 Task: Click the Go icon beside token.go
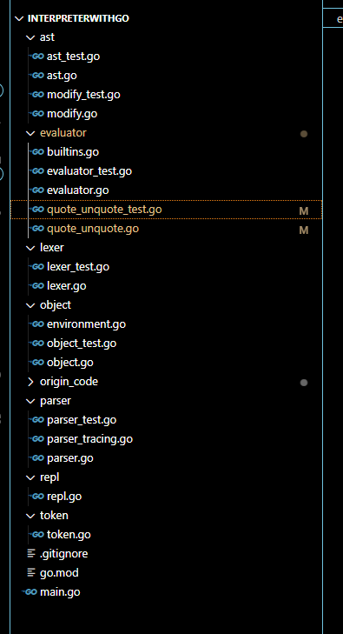(37, 535)
